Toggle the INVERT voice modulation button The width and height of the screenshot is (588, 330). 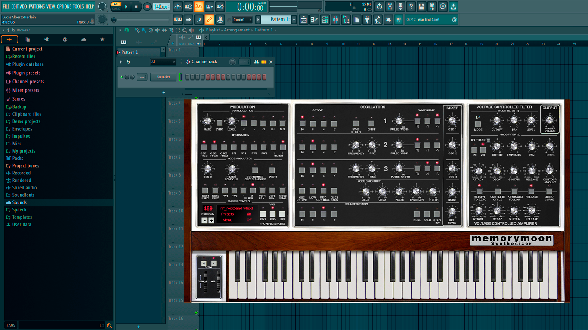tap(272, 170)
